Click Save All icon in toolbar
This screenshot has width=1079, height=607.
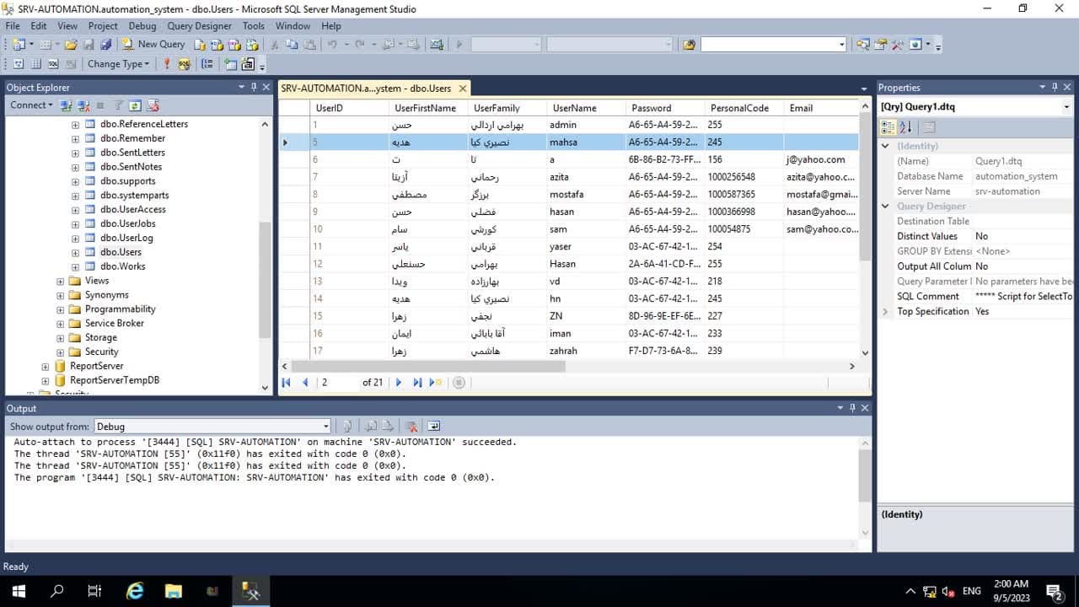point(106,44)
